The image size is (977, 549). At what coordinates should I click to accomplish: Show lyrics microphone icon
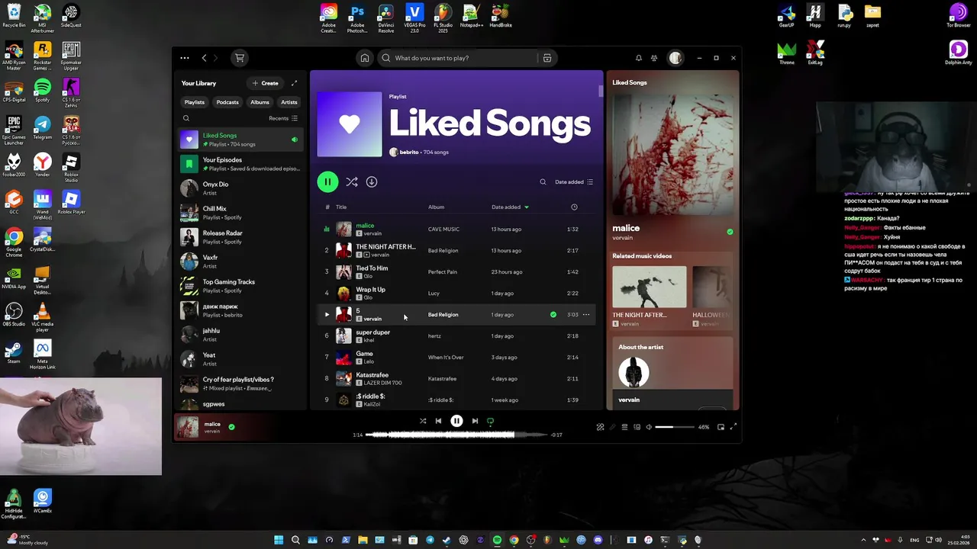pos(612,427)
